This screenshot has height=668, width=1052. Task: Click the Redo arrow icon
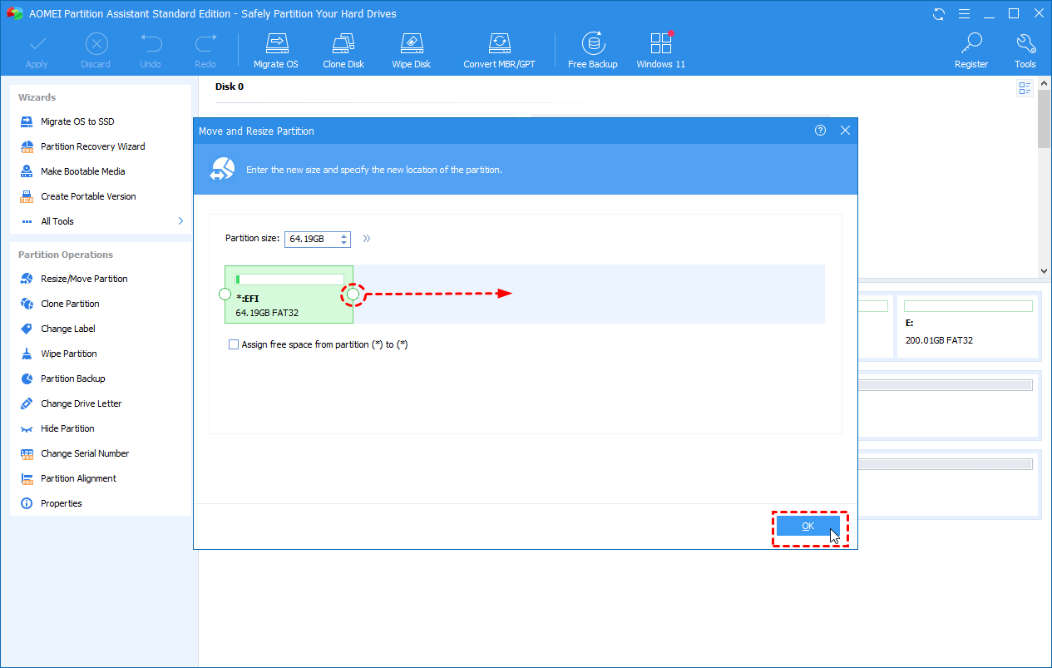(205, 43)
